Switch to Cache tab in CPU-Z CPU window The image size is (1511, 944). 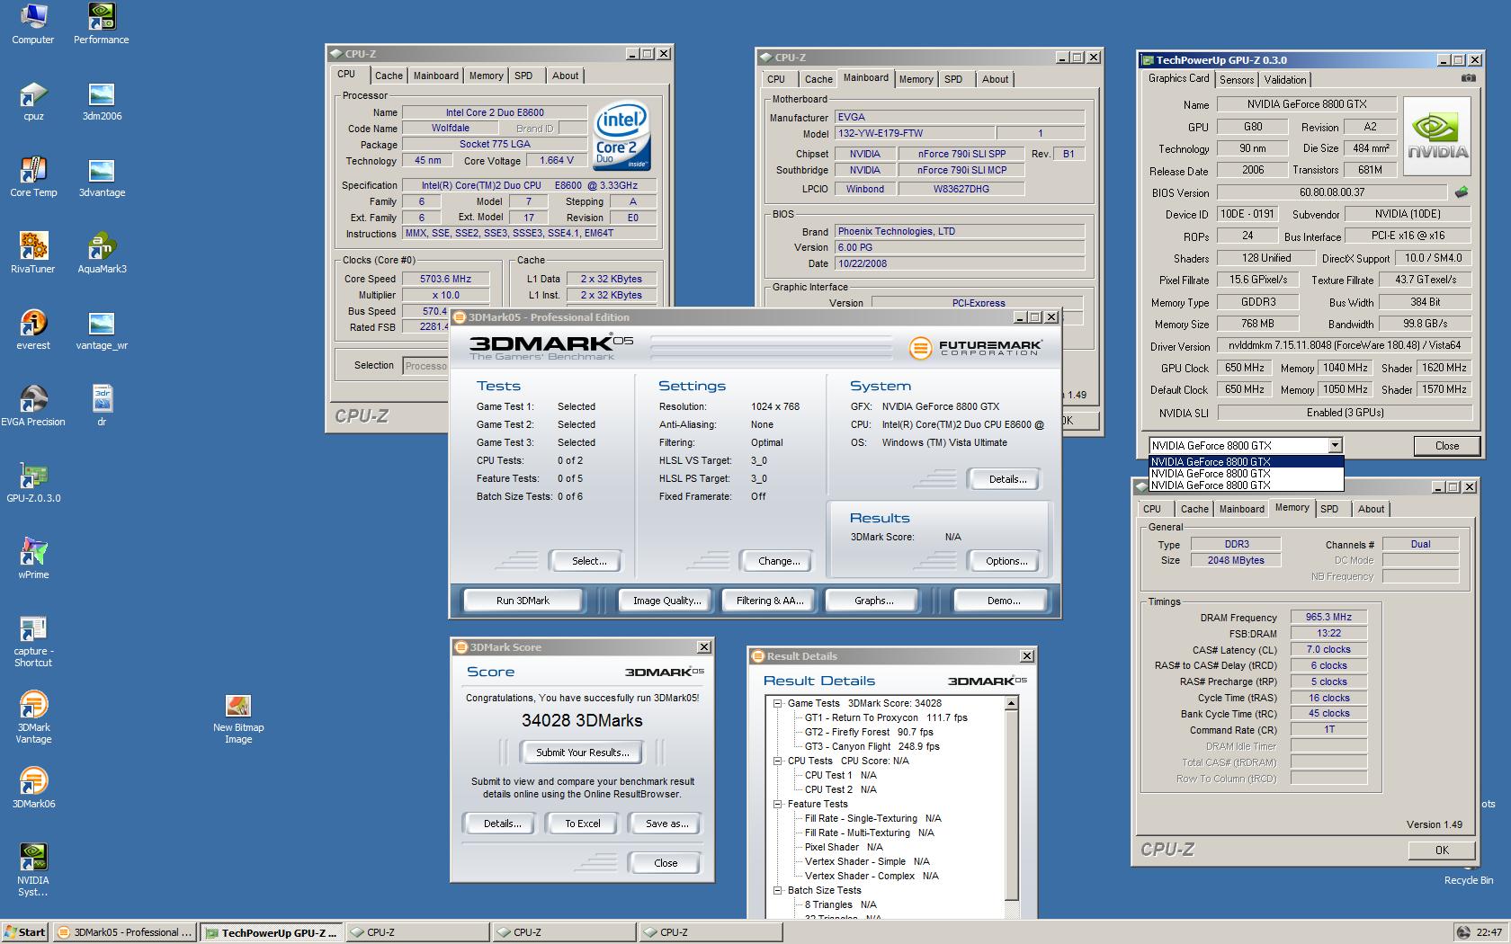389,76
